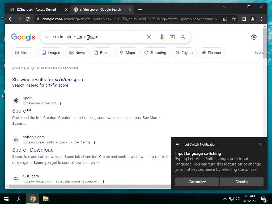
Task: Click the GOG.com site favicon
Action: point(16,179)
